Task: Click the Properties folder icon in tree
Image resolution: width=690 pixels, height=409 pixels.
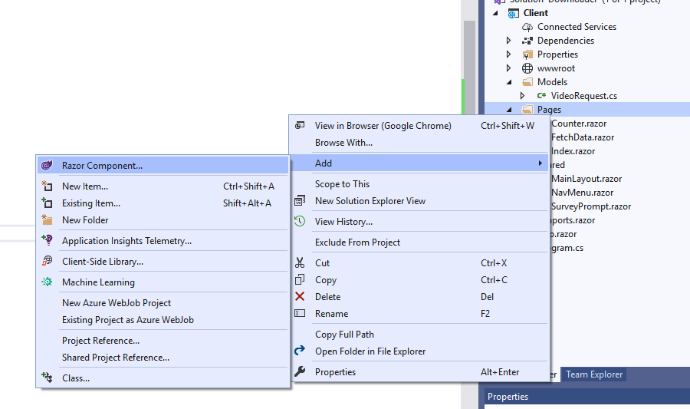Action: click(x=527, y=54)
